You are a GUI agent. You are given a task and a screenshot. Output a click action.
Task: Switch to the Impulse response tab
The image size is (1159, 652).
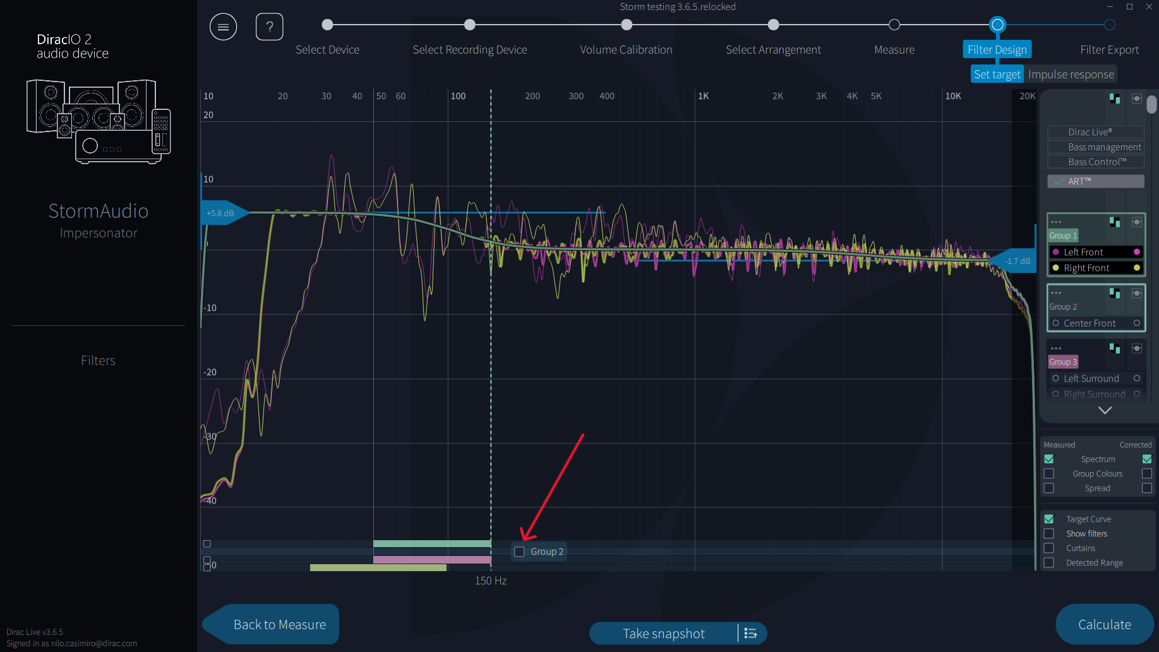(x=1071, y=74)
